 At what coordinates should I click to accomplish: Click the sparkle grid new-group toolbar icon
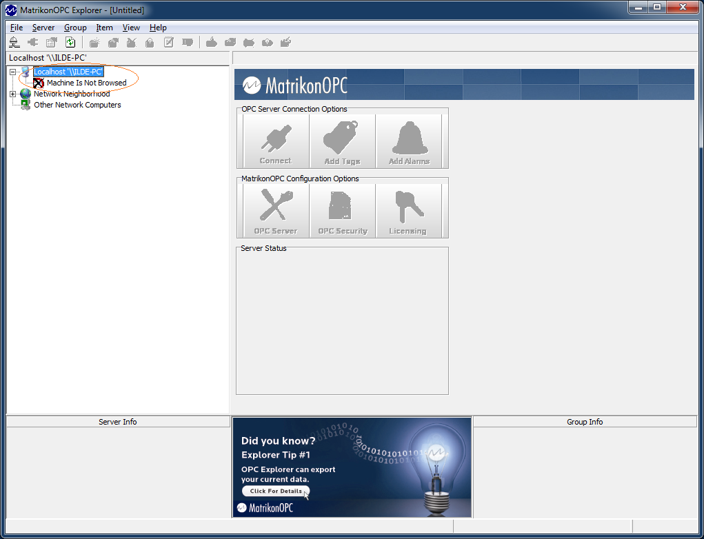tap(94, 43)
